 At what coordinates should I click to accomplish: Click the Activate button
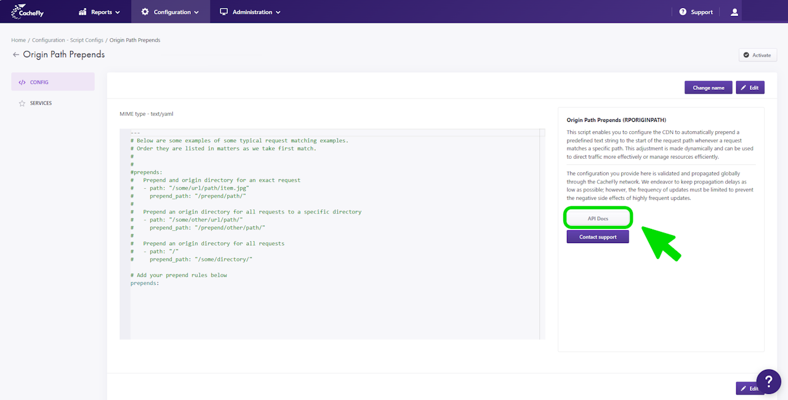pyautogui.click(x=758, y=55)
